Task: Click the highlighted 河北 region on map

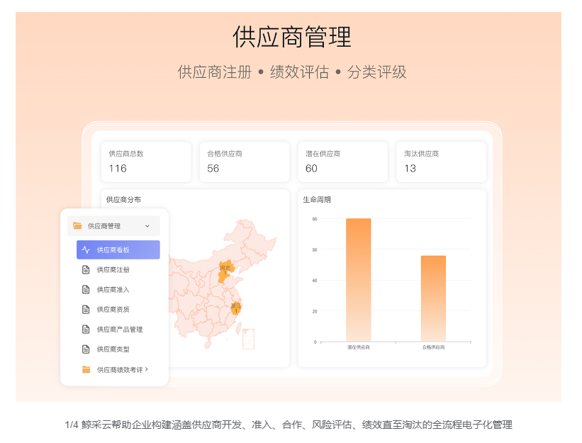Action: [x=225, y=271]
